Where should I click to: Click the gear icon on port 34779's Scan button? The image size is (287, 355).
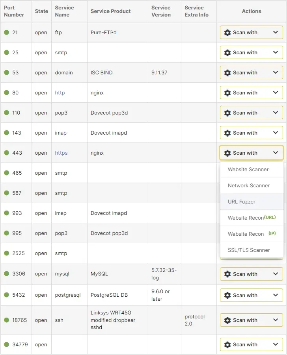(227, 344)
